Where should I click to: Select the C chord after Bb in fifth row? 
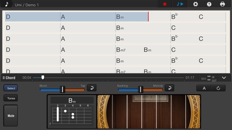click(x=201, y=61)
